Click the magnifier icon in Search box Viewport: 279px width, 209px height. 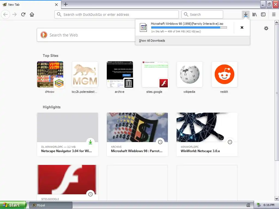186,14
